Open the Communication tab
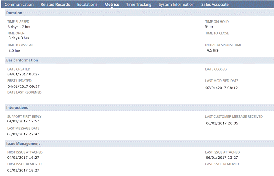Image resolution: width=274 pixels, height=176 pixels. coord(19,4)
